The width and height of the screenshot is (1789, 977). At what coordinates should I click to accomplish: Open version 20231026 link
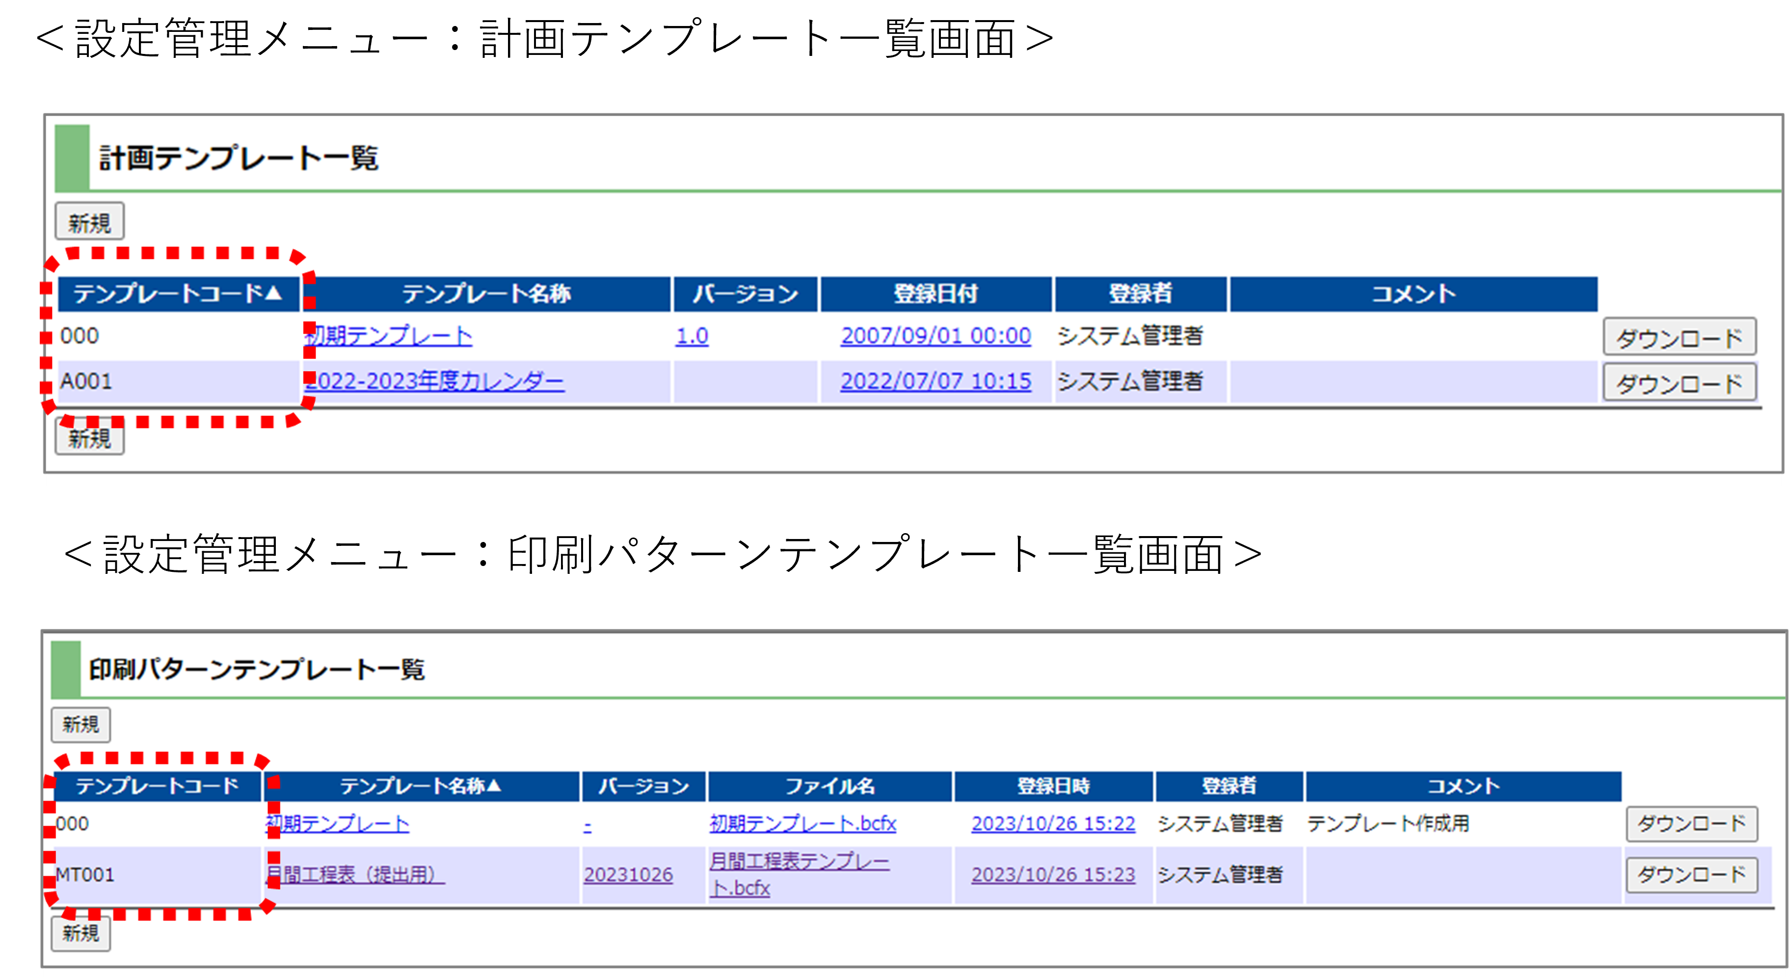pyautogui.click(x=629, y=874)
